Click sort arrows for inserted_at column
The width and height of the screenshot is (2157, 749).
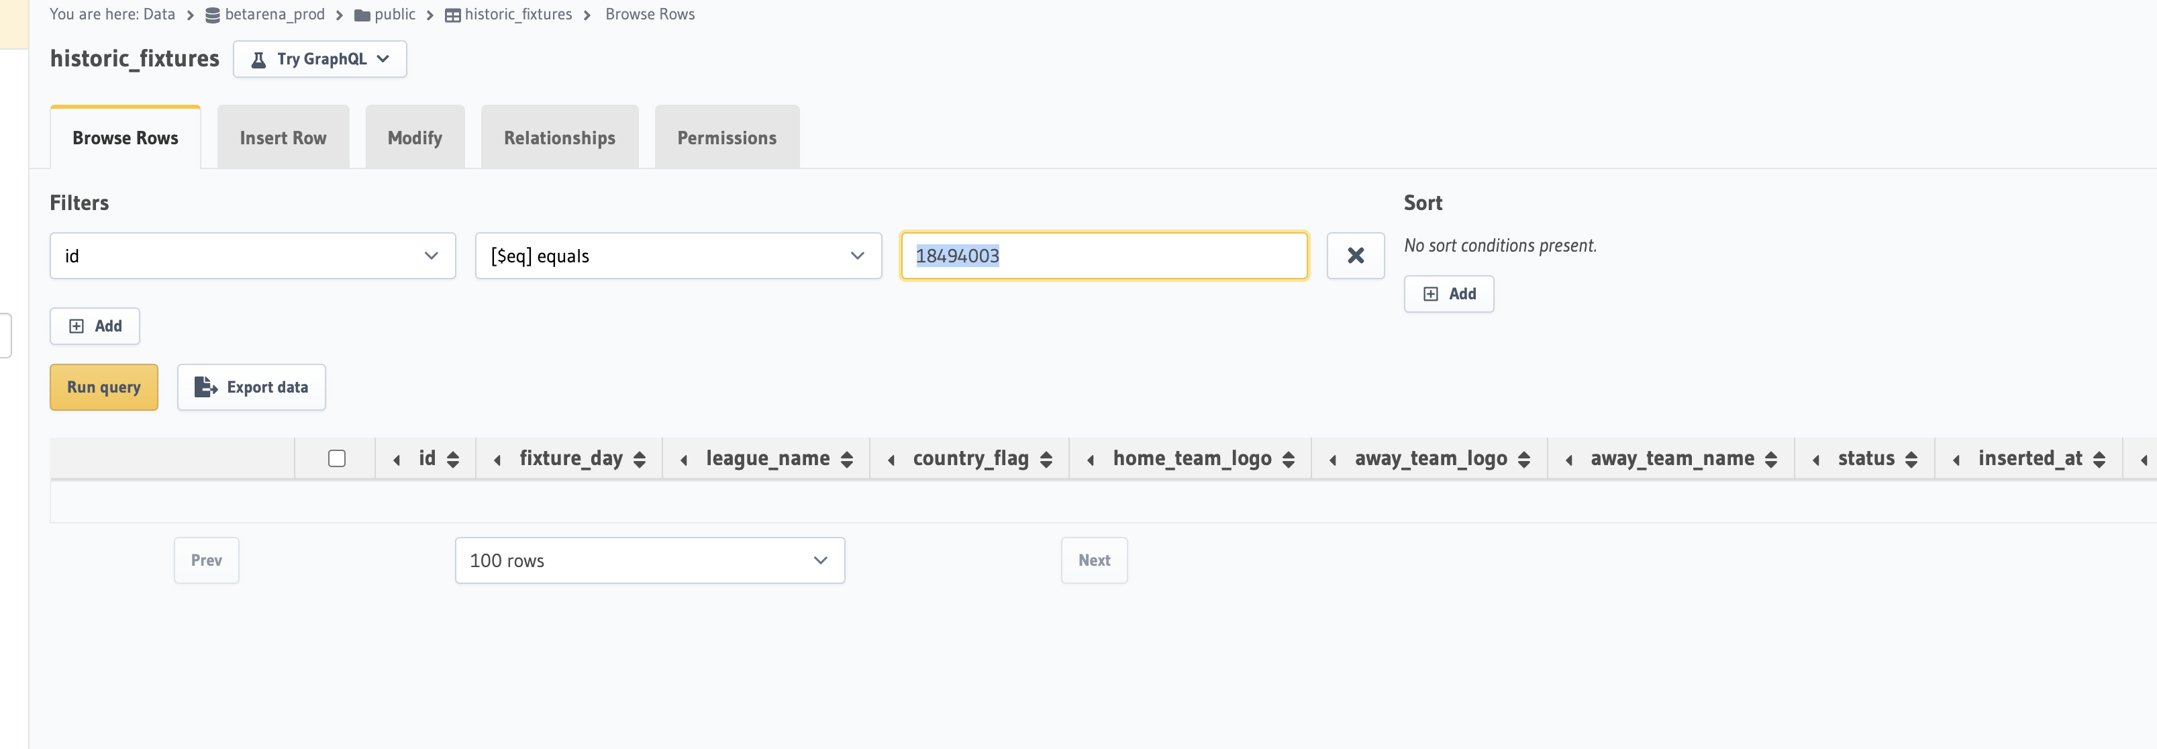tap(2099, 459)
